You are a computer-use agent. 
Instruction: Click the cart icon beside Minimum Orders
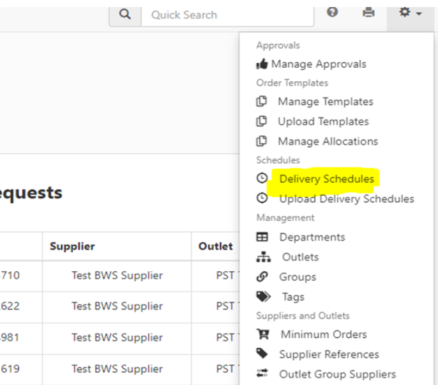click(262, 334)
